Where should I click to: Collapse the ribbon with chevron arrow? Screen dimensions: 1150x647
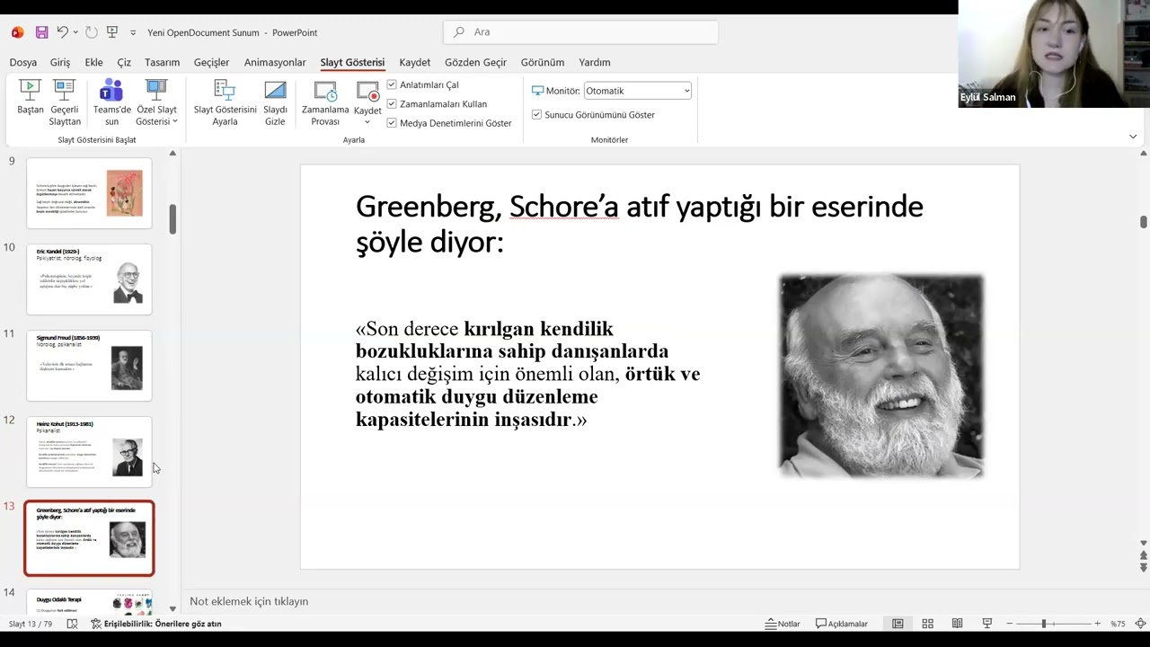pyautogui.click(x=1133, y=137)
